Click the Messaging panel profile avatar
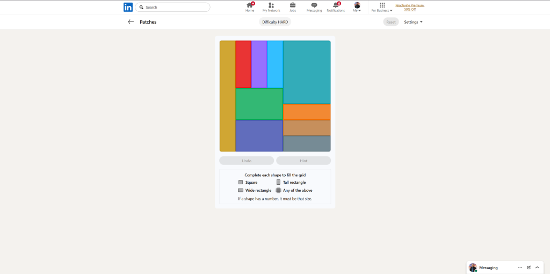The height and width of the screenshot is (274, 550). (473, 268)
